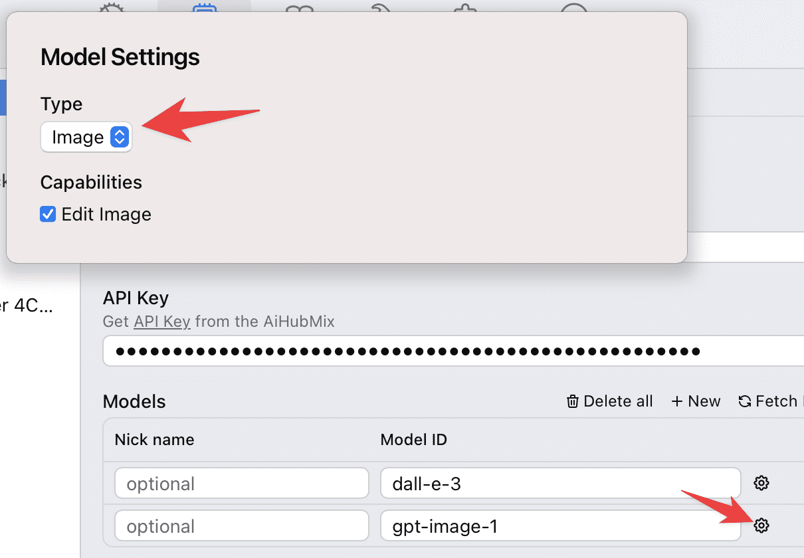Add a new model with the New button
The image size is (804, 558).
tap(696, 401)
